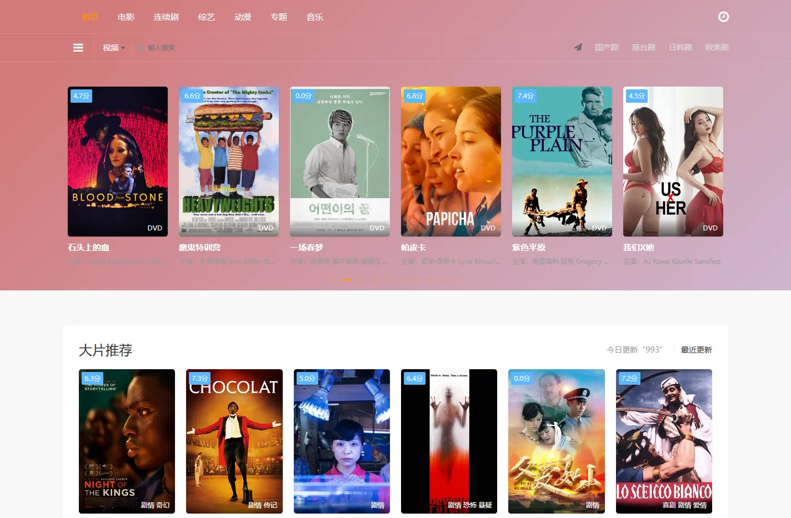
Task: Click the 大片推荐 section heading
Action: tap(106, 350)
